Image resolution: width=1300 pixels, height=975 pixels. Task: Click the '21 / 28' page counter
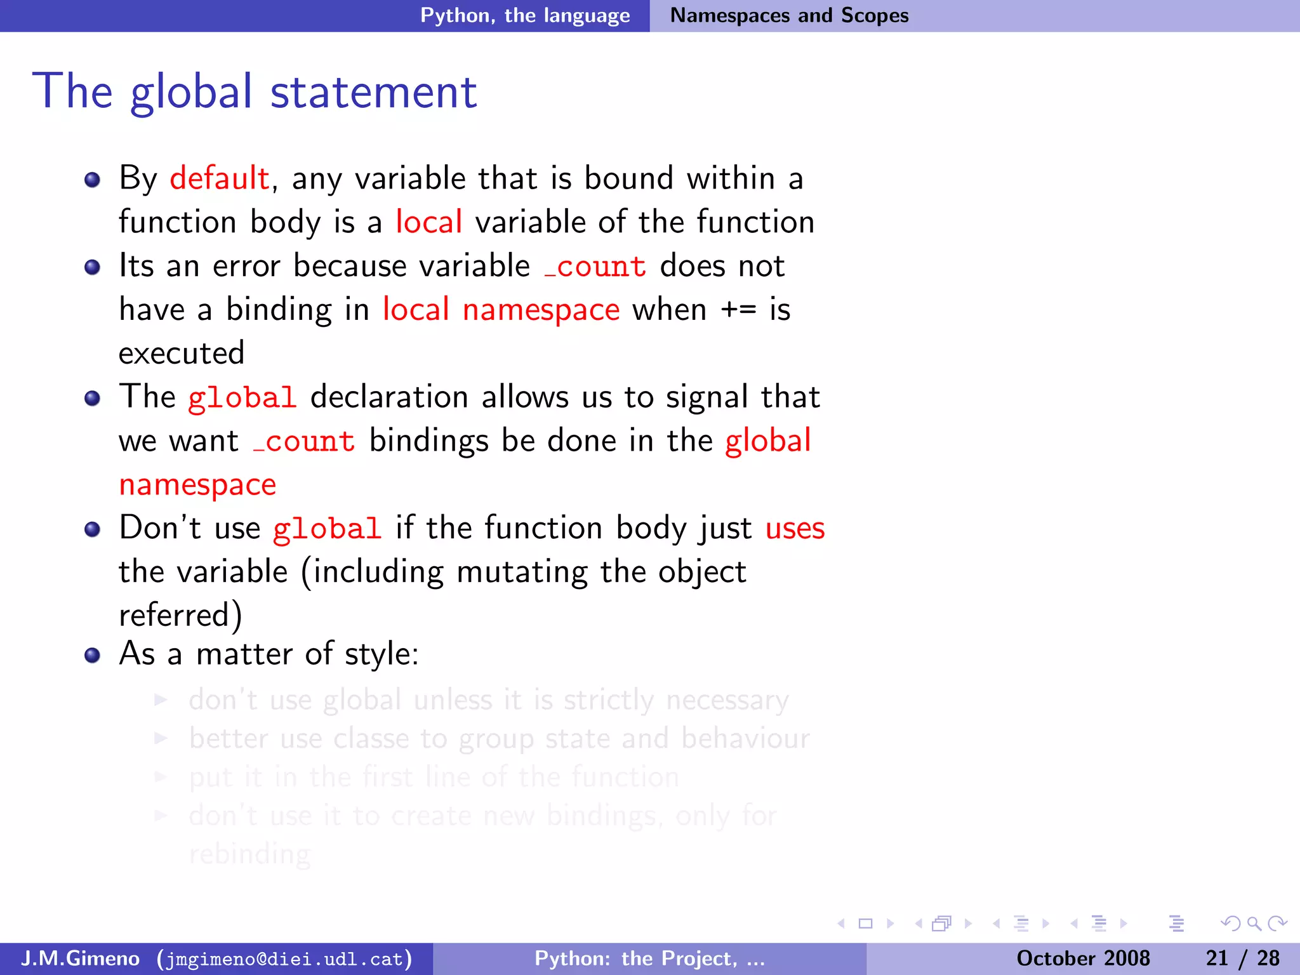1242,958
